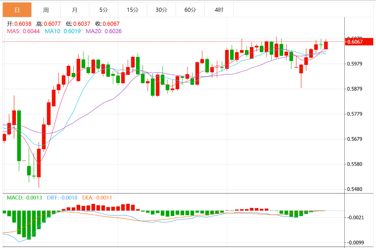The image size is (376, 248).
Task: Click the opening price 开: 0.6038
Action: point(19,24)
